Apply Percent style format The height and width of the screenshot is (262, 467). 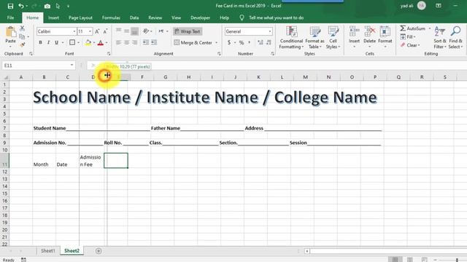[x=242, y=42]
